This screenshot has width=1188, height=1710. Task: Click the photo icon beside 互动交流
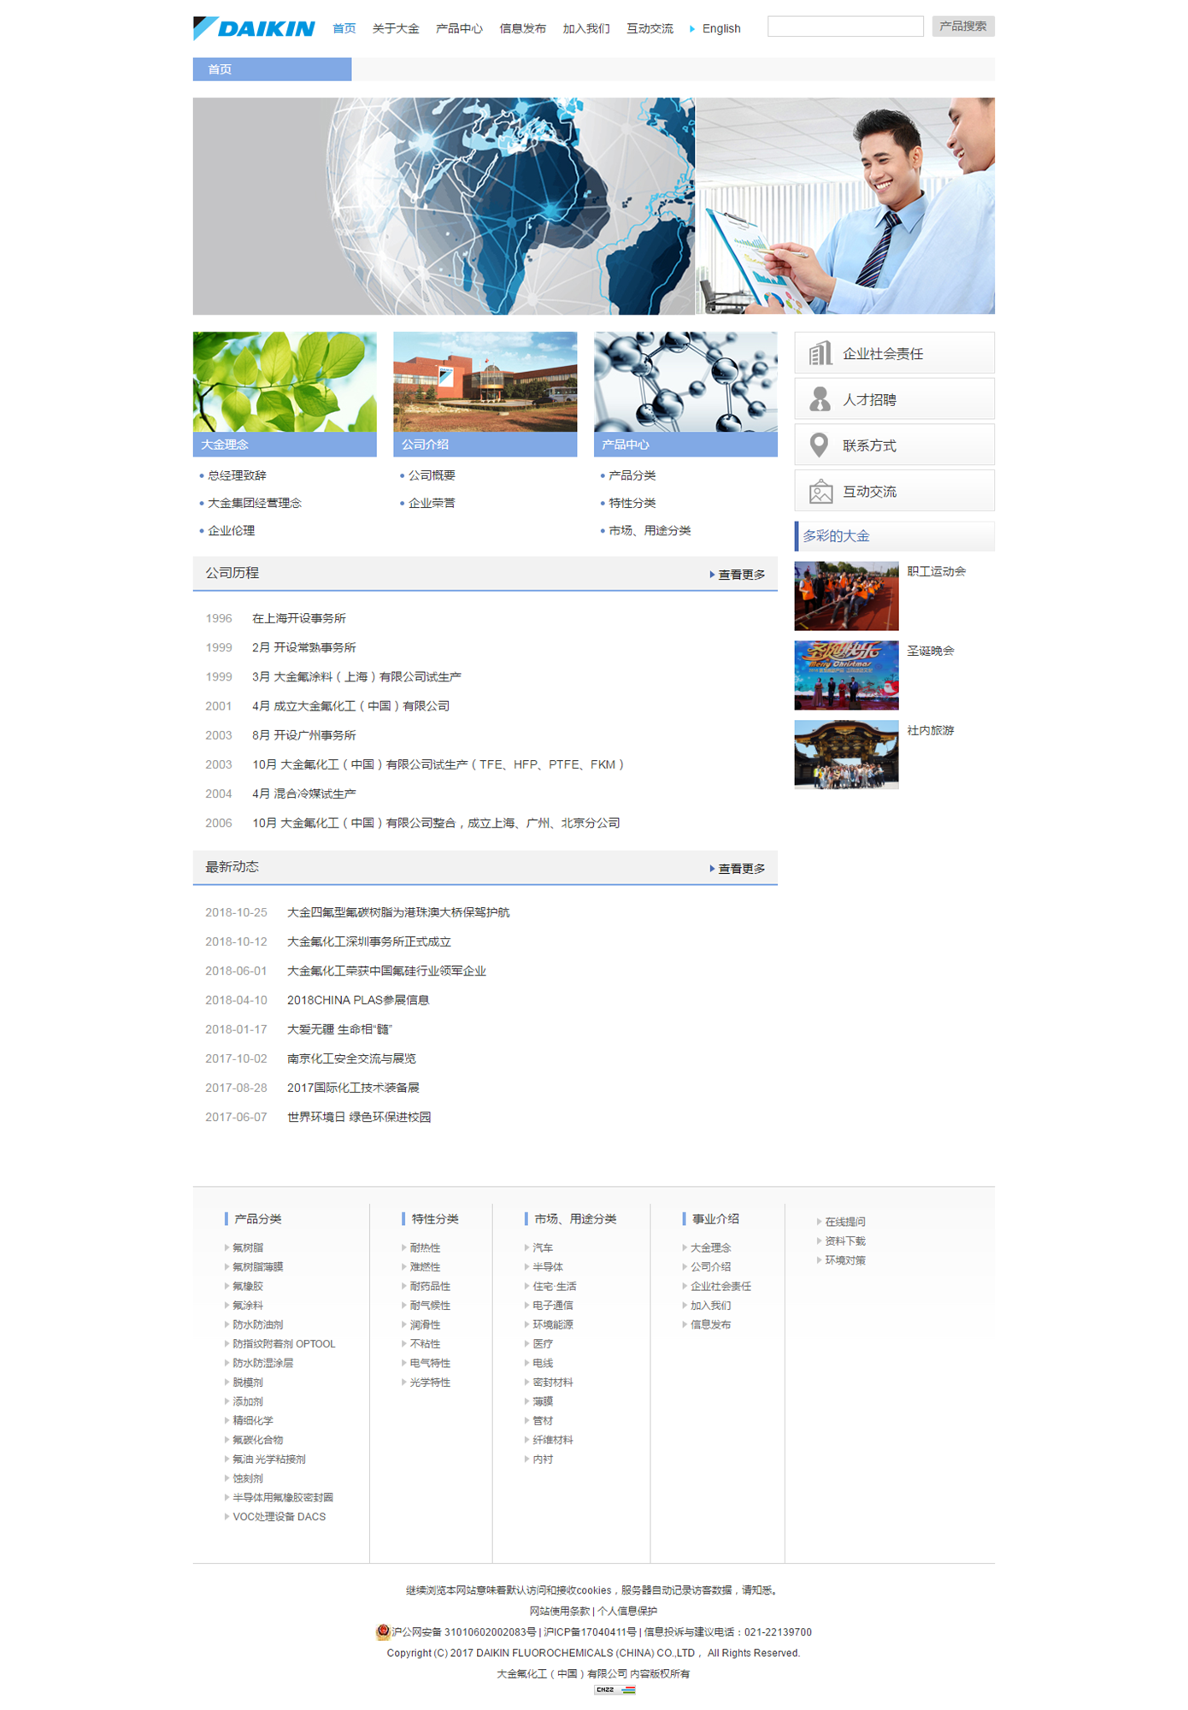[820, 492]
